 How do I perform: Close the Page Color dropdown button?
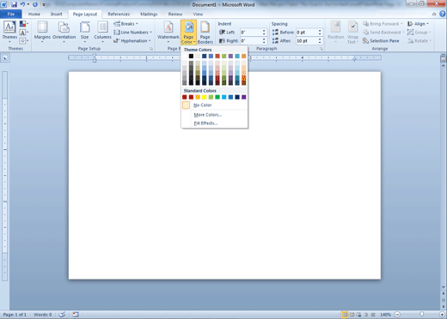click(x=188, y=32)
